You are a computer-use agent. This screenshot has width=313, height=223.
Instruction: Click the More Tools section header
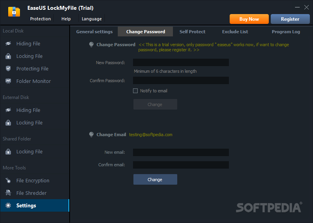(14, 168)
